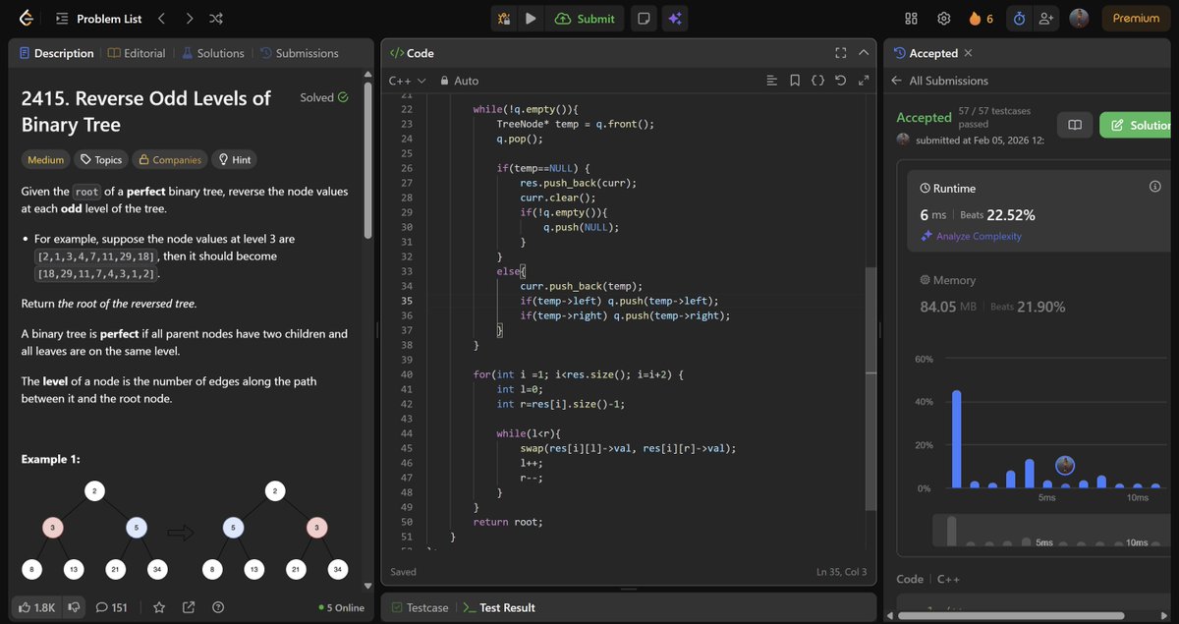Submit the solution
The height and width of the screenshot is (624, 1179).
coord(585,18)
